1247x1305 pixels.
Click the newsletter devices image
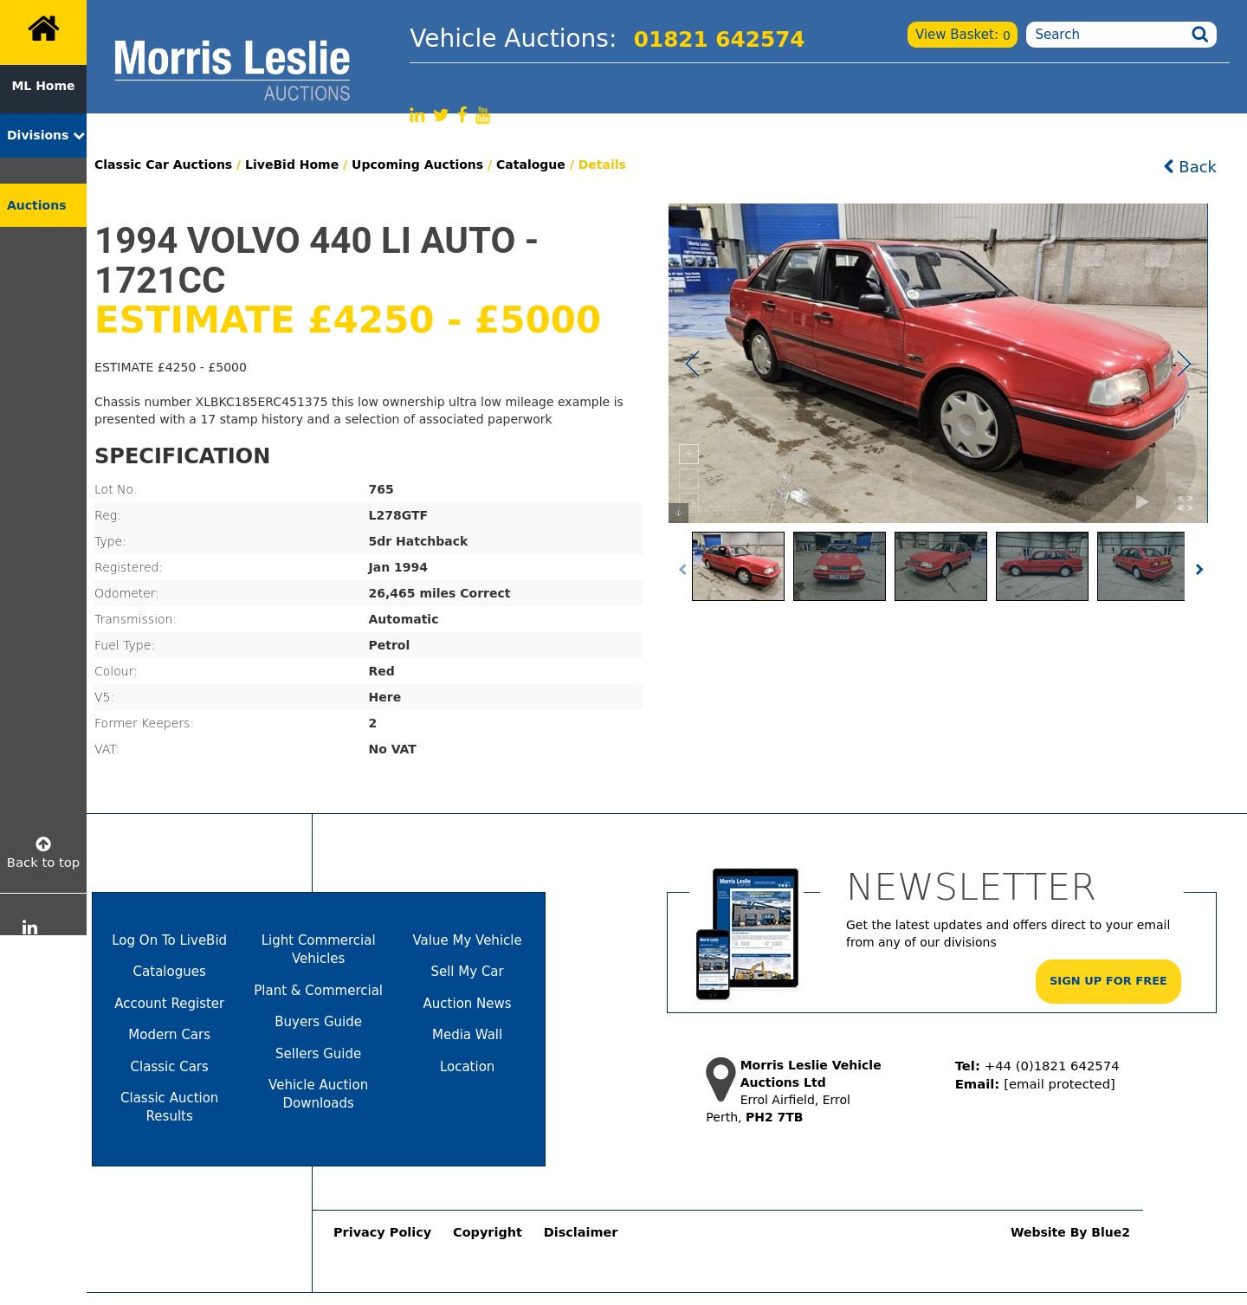click(747, 934)
